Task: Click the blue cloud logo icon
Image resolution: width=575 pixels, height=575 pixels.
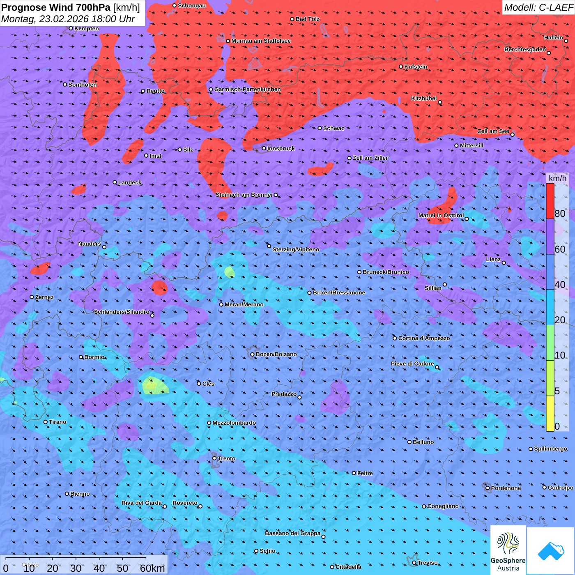Action: [551, 551]
